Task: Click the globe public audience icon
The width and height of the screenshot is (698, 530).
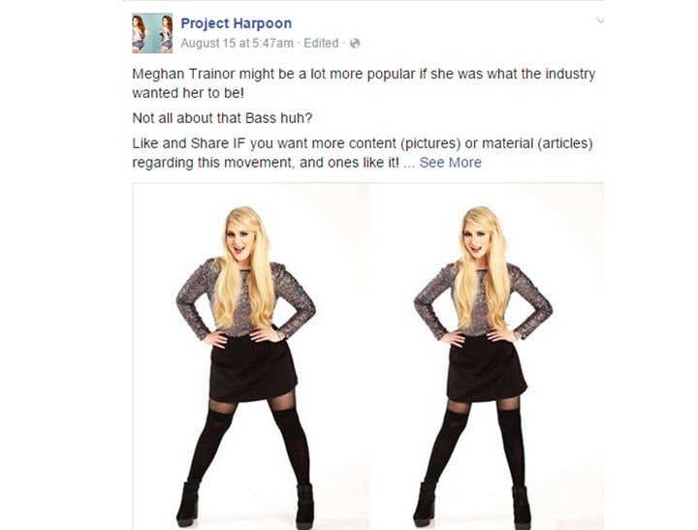Action: click(x=355, y=44)
